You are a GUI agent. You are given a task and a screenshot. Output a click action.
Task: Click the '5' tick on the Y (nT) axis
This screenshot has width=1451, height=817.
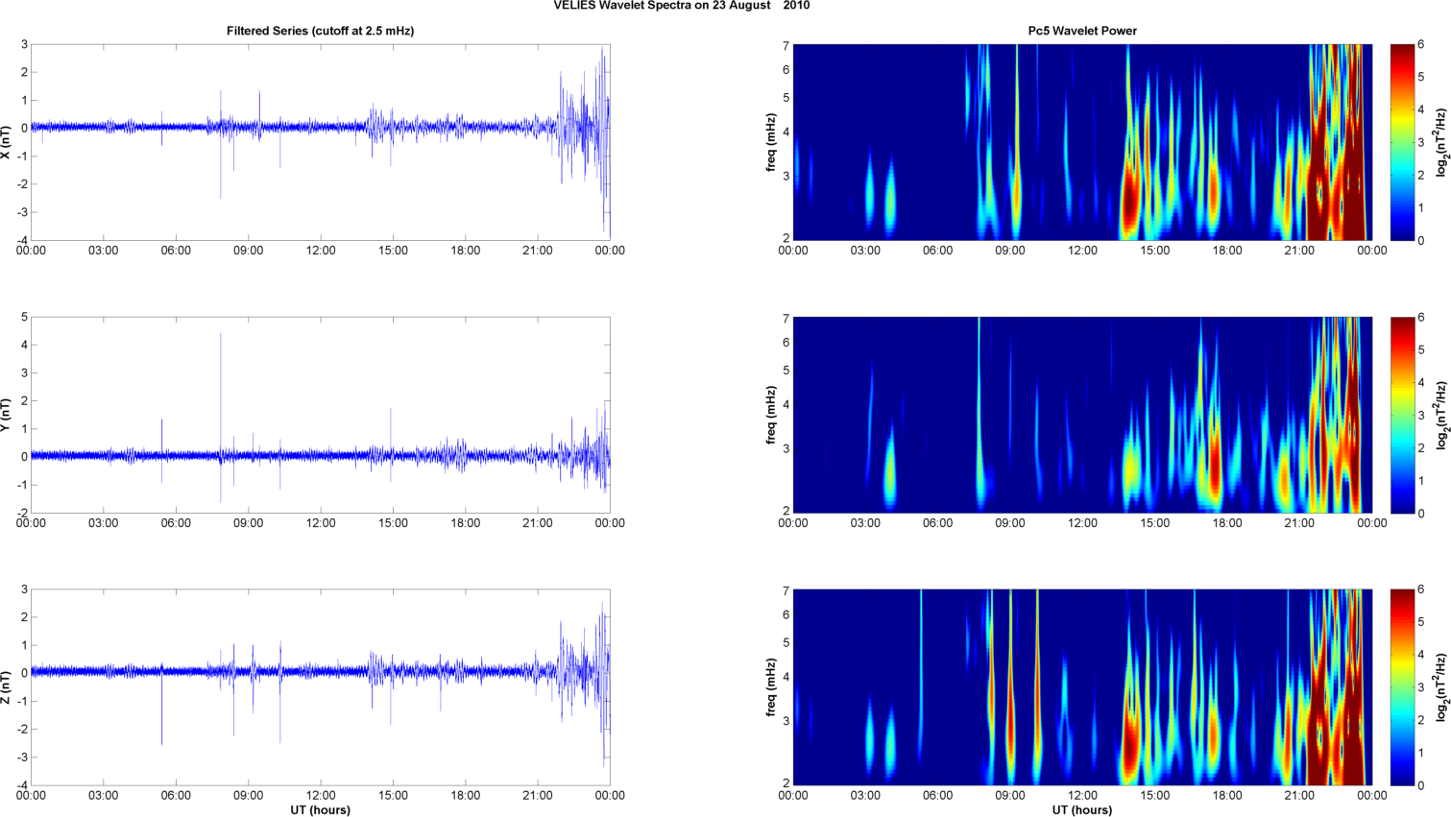(x=24, y=318)
